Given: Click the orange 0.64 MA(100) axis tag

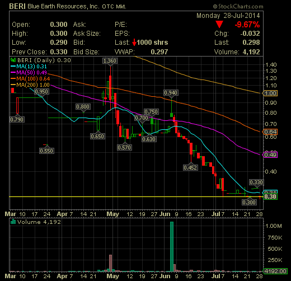Looking at the screenshot, I should coord(270,132).
